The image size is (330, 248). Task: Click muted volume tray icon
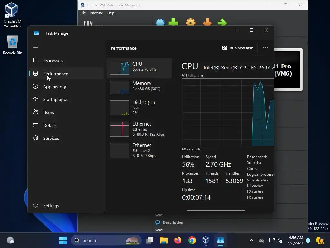click(x=280, y=240)
